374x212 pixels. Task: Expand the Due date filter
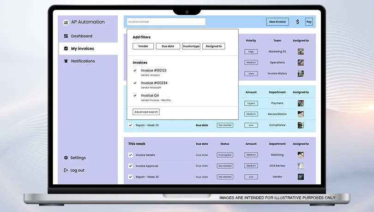(x=168, y=46)
